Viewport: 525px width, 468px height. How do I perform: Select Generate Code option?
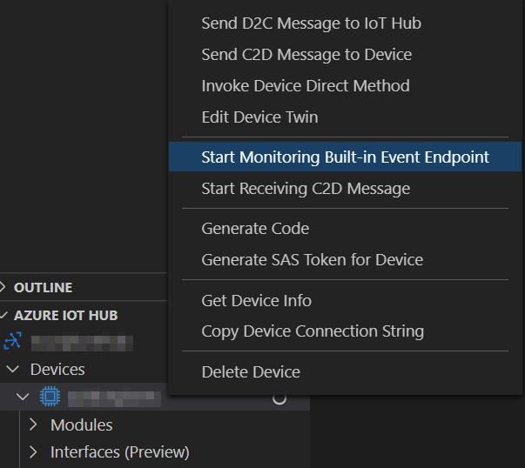[345, 229]
